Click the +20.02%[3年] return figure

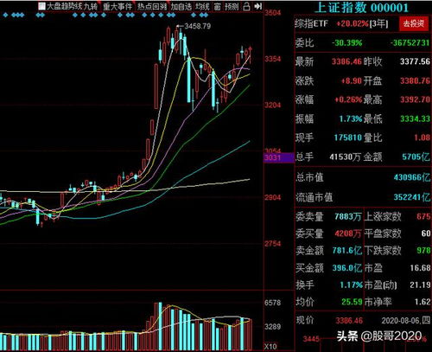click(362, 23)
